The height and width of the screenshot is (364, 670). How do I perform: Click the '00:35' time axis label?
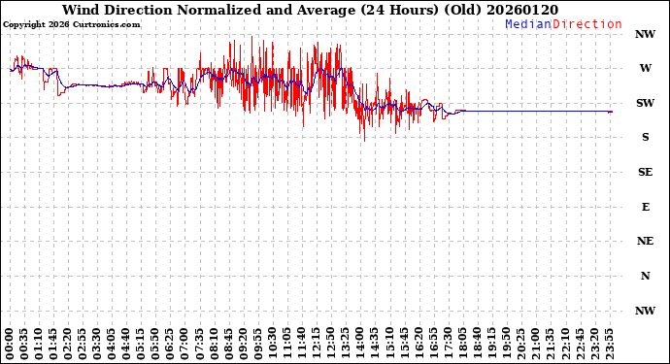tap(24, 344)
